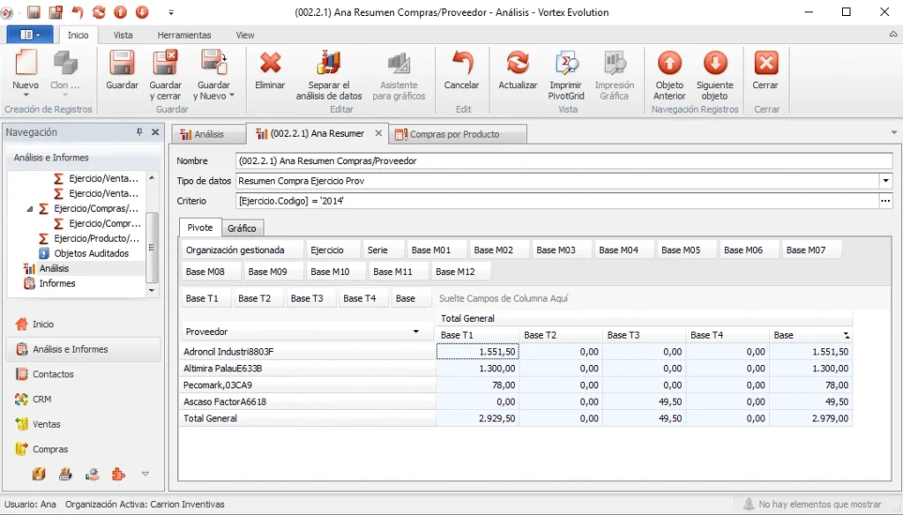Go to Objeto Anterior record

(x=669, y=63)
